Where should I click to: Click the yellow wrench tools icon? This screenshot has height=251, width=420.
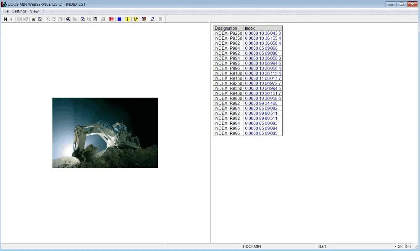tap(136, 19)
